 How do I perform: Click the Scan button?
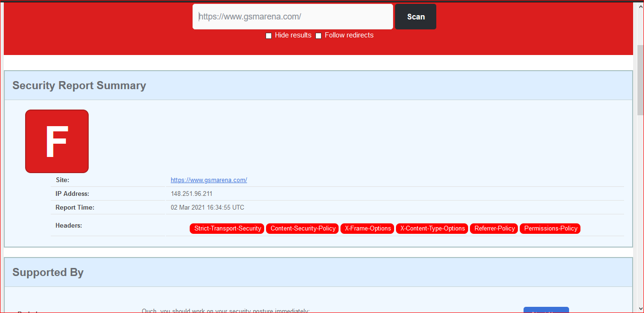(415, 17)
